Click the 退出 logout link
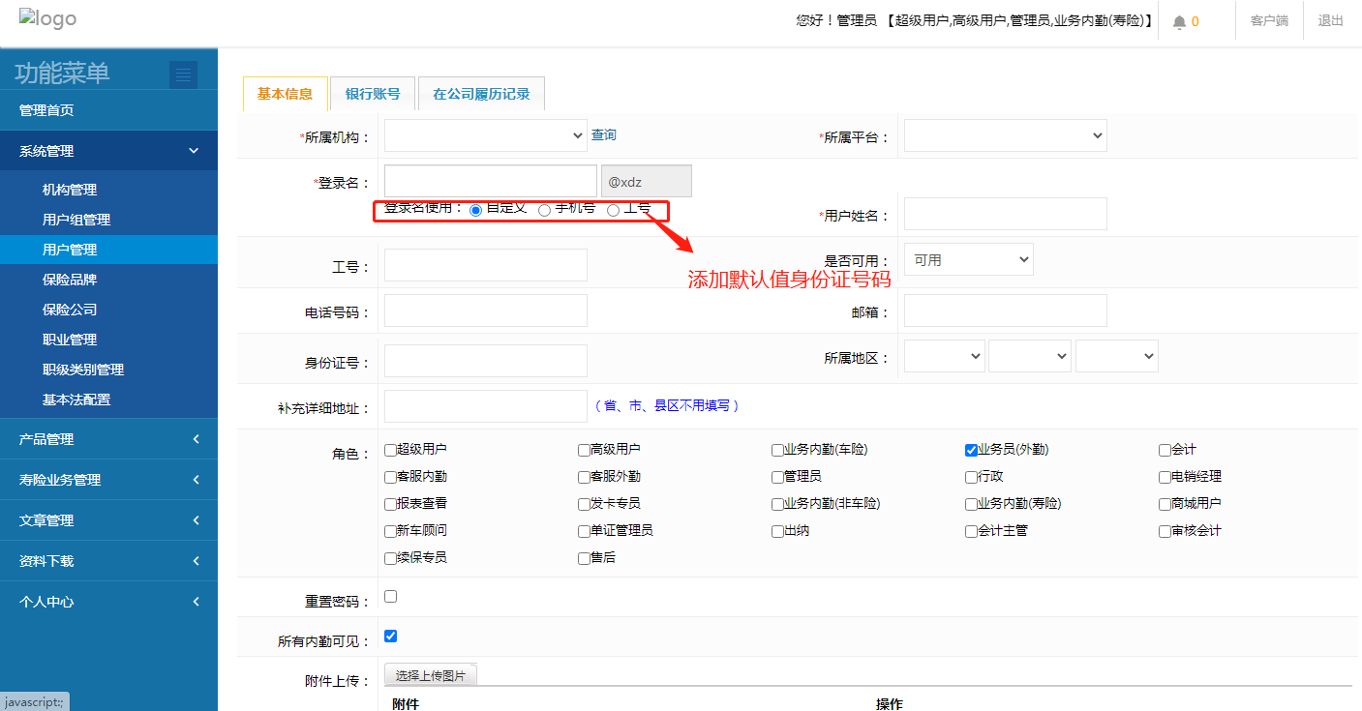Screen dimensions: 1362x711 [x=1330, y=20]
